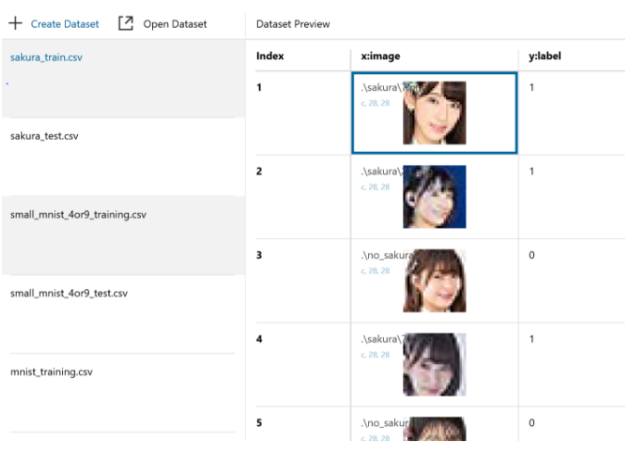Select the sakura_test.csv dataset
This screenshot has width=625, height=454.
point(44,135)
